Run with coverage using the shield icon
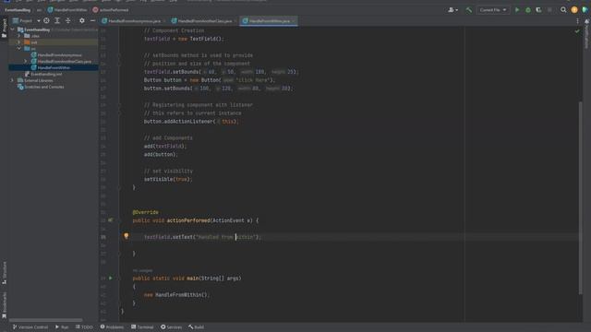The image size is (591, 332). coord(538,10)
